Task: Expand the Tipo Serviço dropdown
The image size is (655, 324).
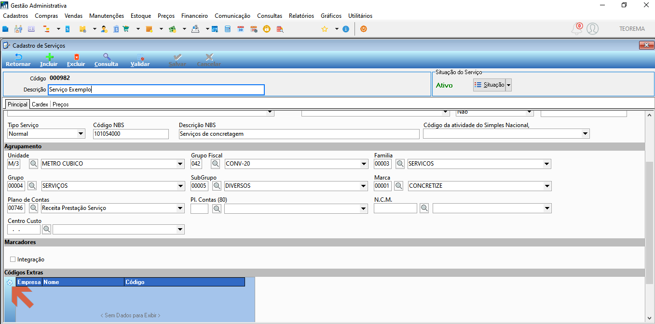Action: click(81, 134)
